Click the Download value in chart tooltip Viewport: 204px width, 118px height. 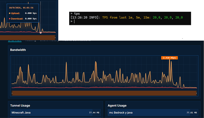tap(31, 19)
